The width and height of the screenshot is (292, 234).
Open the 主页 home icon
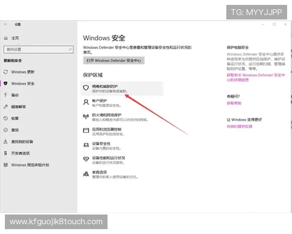(x=6, y=38)
